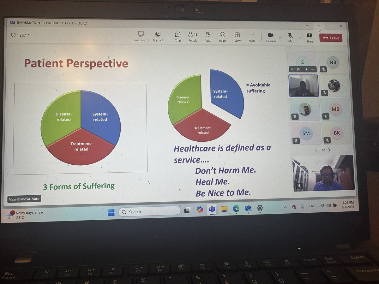Click the Wi-Fi network tray icon

click(322, 205)
